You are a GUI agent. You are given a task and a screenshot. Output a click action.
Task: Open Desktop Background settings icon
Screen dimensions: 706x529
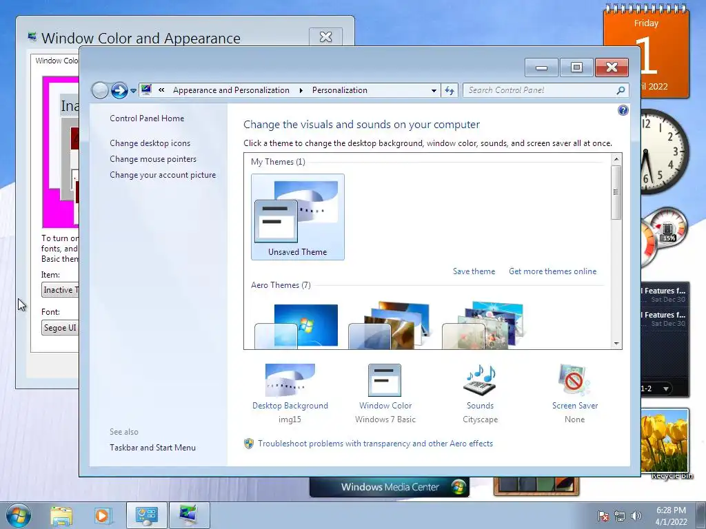click(x=290, y=380)
